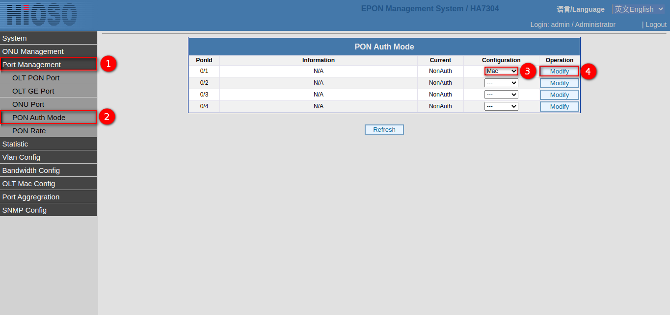Expand ONU Management in sidebar
Screen dimensions: 670x315
[48, 51]
